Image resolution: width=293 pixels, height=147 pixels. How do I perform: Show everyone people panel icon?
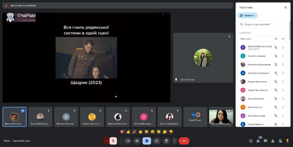point(258,141)
